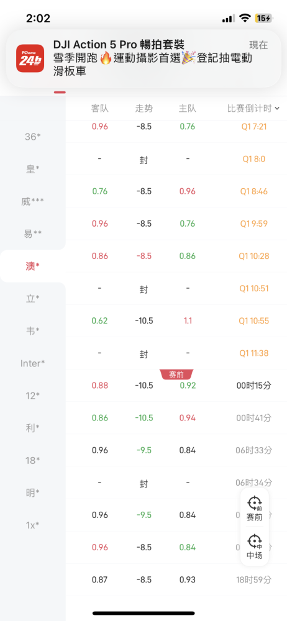The width and height of the screenshot is (287, 621).
Task: Select the 皇* sidebar tab
Action: point(33,170)
